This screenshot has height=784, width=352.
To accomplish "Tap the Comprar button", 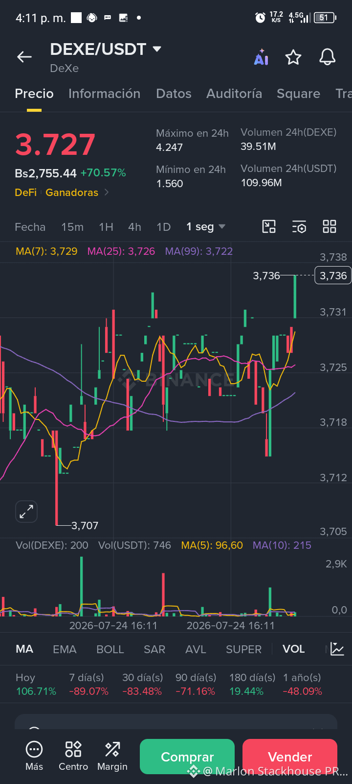I will coord(187,757).
